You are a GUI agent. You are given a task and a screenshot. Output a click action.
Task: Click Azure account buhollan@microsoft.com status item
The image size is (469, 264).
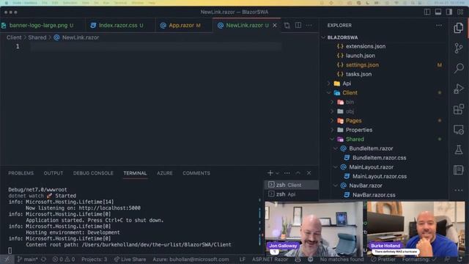tap(191, 259)
